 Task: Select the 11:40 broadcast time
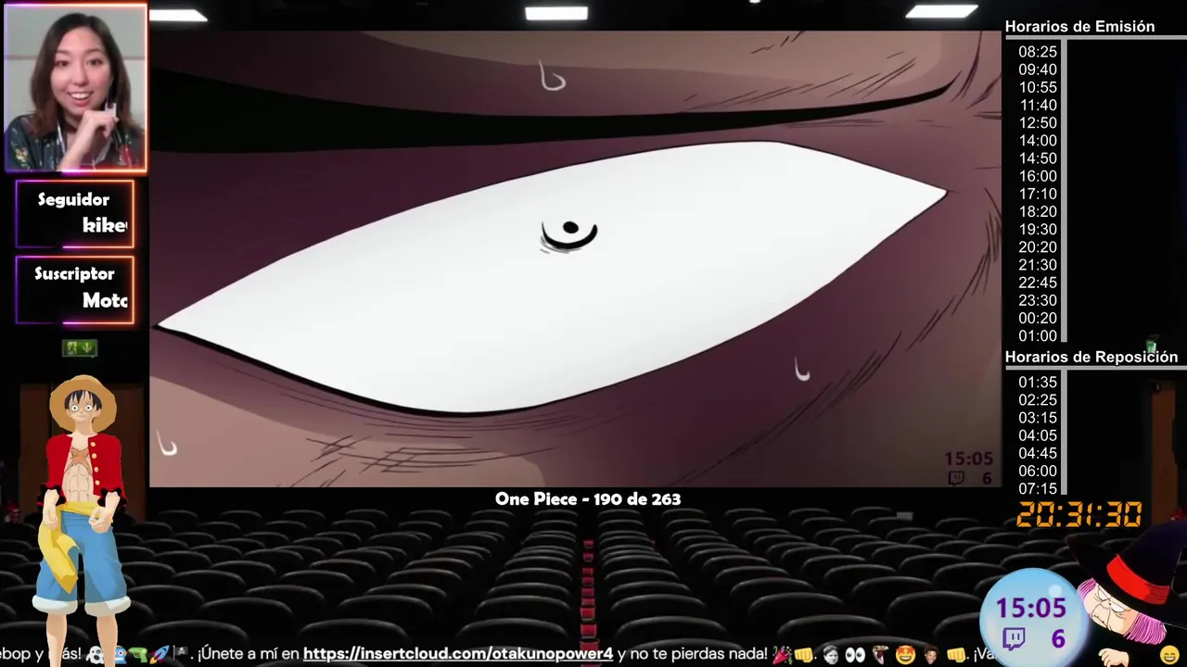[1038, 105]
